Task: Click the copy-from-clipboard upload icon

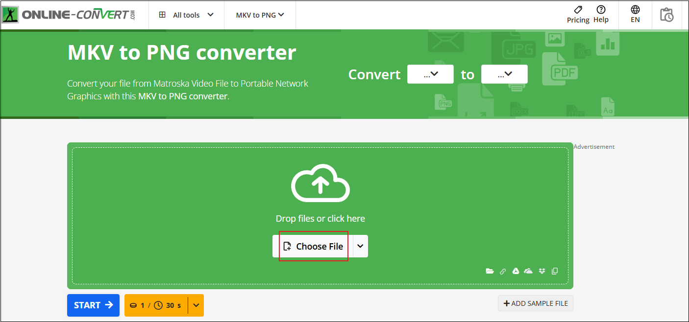Action: pyautogui.click(x=554, y=271)
